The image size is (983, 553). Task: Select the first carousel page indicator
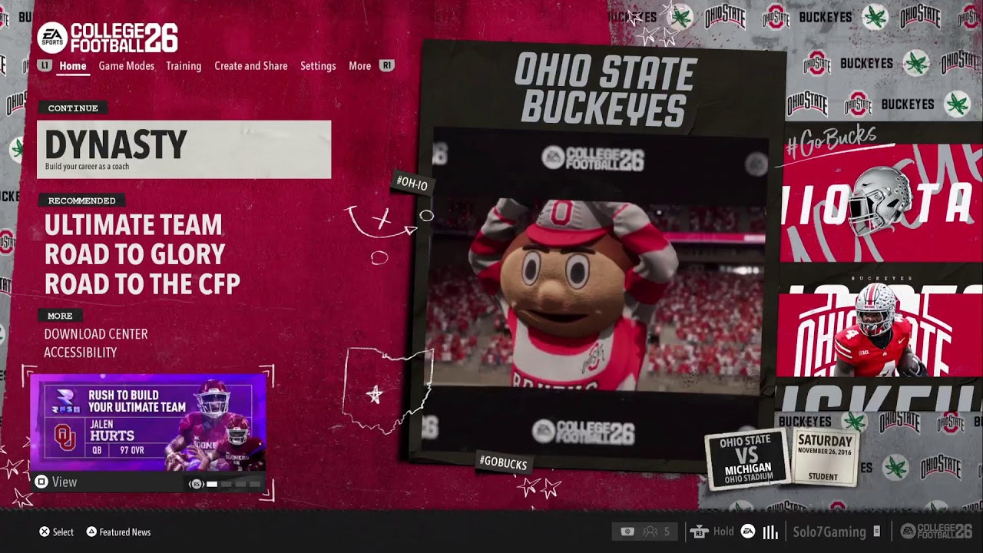[212, 484]
